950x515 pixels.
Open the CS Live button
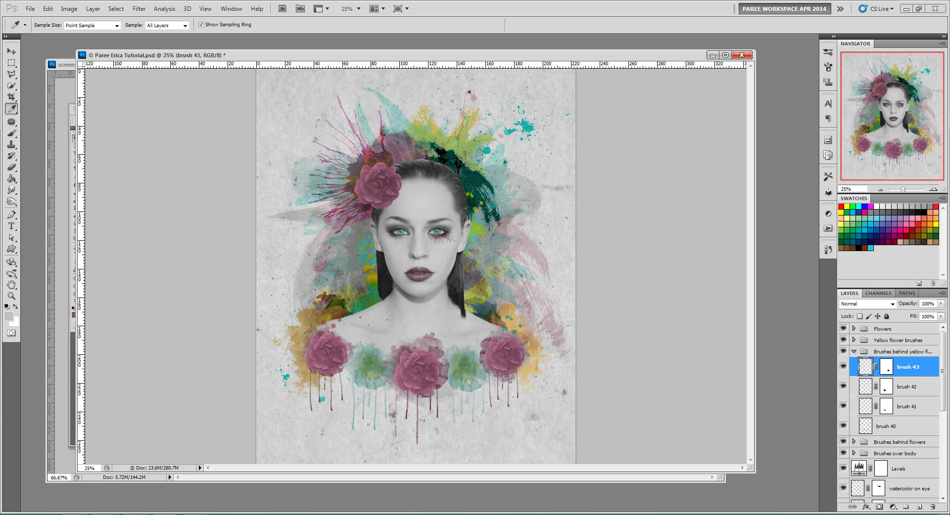coord(876,8)
